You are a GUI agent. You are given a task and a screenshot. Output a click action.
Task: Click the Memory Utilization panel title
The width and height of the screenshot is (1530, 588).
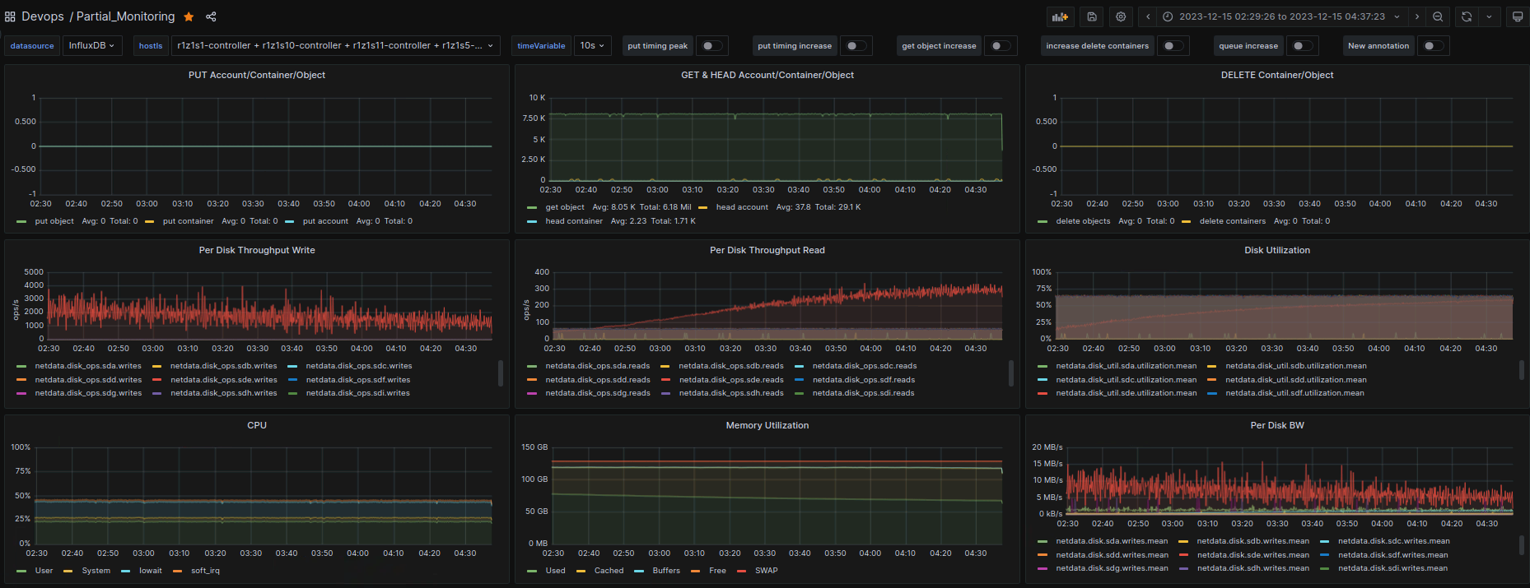(767, 425)
